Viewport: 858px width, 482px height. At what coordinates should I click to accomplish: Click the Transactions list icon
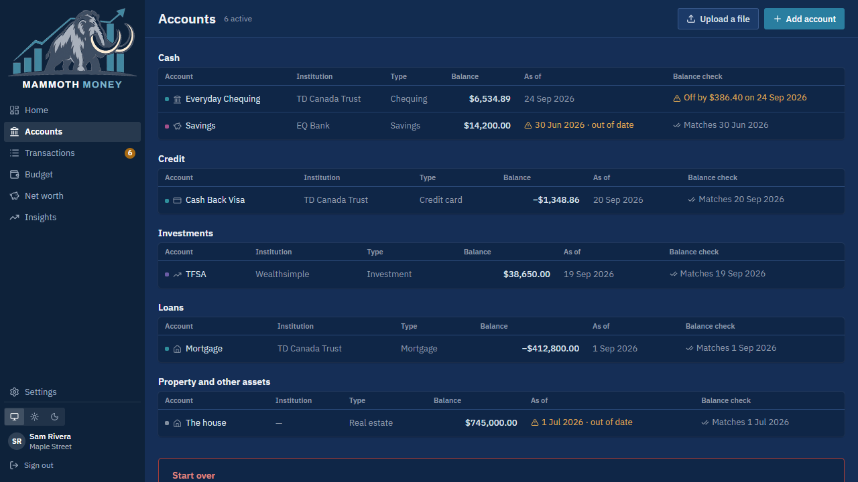(14, 153)
